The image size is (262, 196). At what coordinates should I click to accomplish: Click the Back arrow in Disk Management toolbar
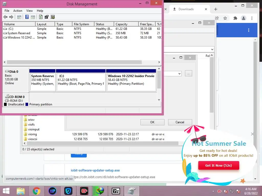(5, 17)
